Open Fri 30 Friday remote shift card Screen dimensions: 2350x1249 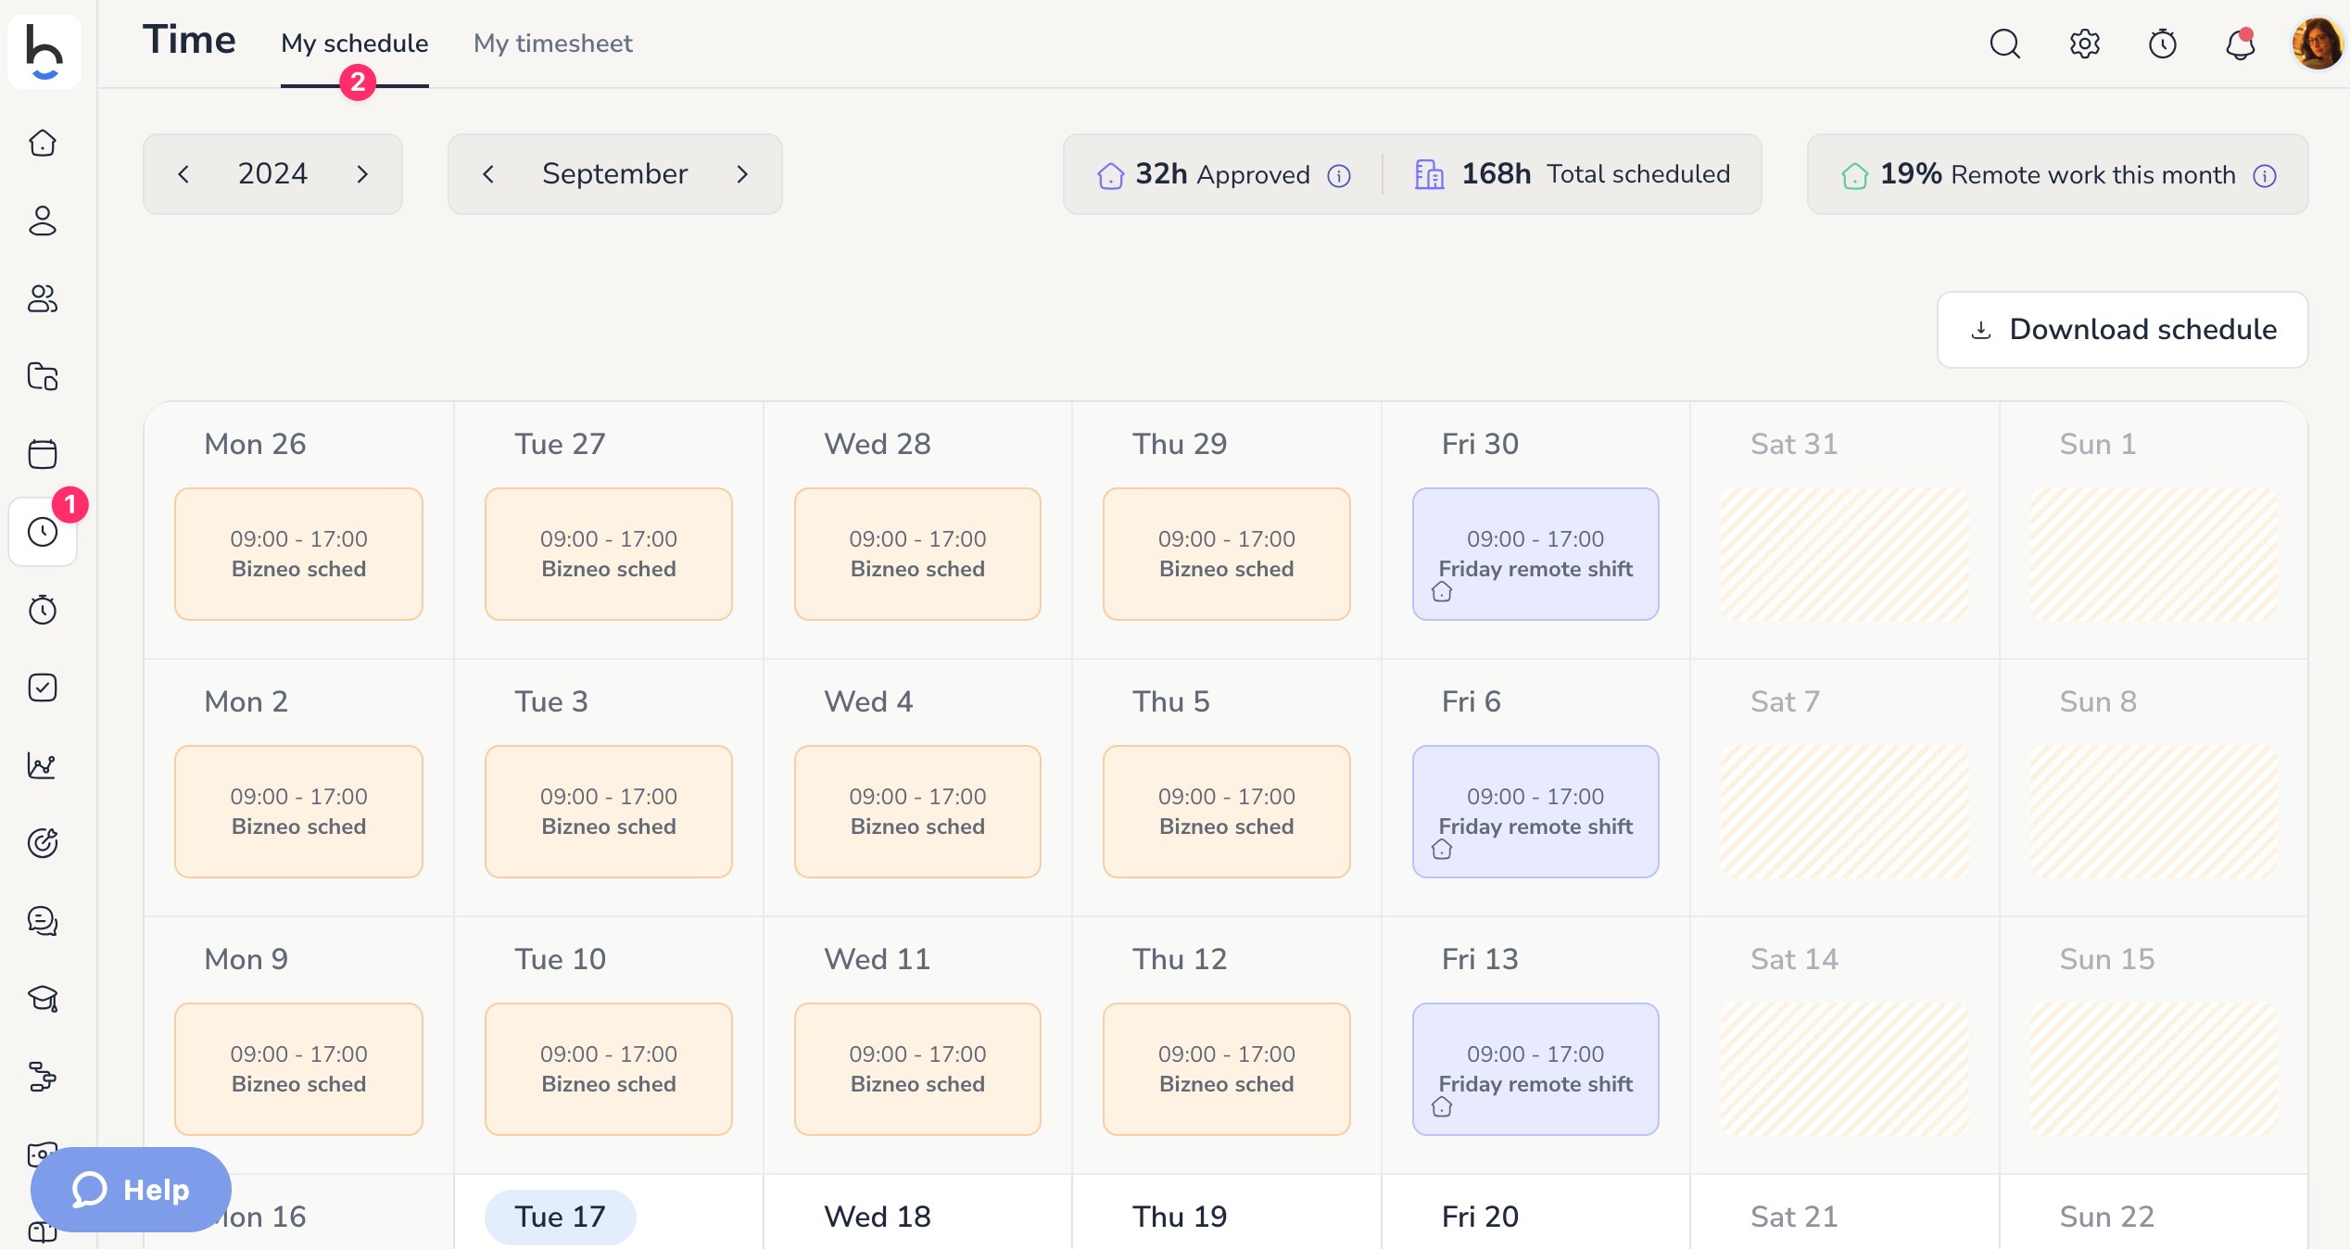(1535, 554)
